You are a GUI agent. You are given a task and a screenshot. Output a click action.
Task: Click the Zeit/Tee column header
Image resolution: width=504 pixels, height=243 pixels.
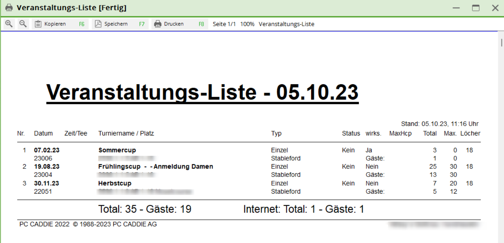pyautogui.click(x=76, y=133)
